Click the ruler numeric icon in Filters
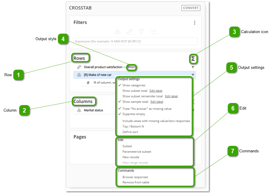 point(129,32)
